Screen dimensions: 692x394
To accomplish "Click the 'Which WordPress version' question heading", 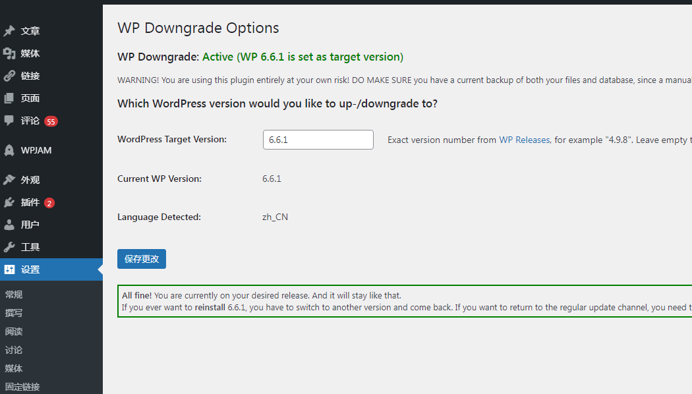I will 277,103.
